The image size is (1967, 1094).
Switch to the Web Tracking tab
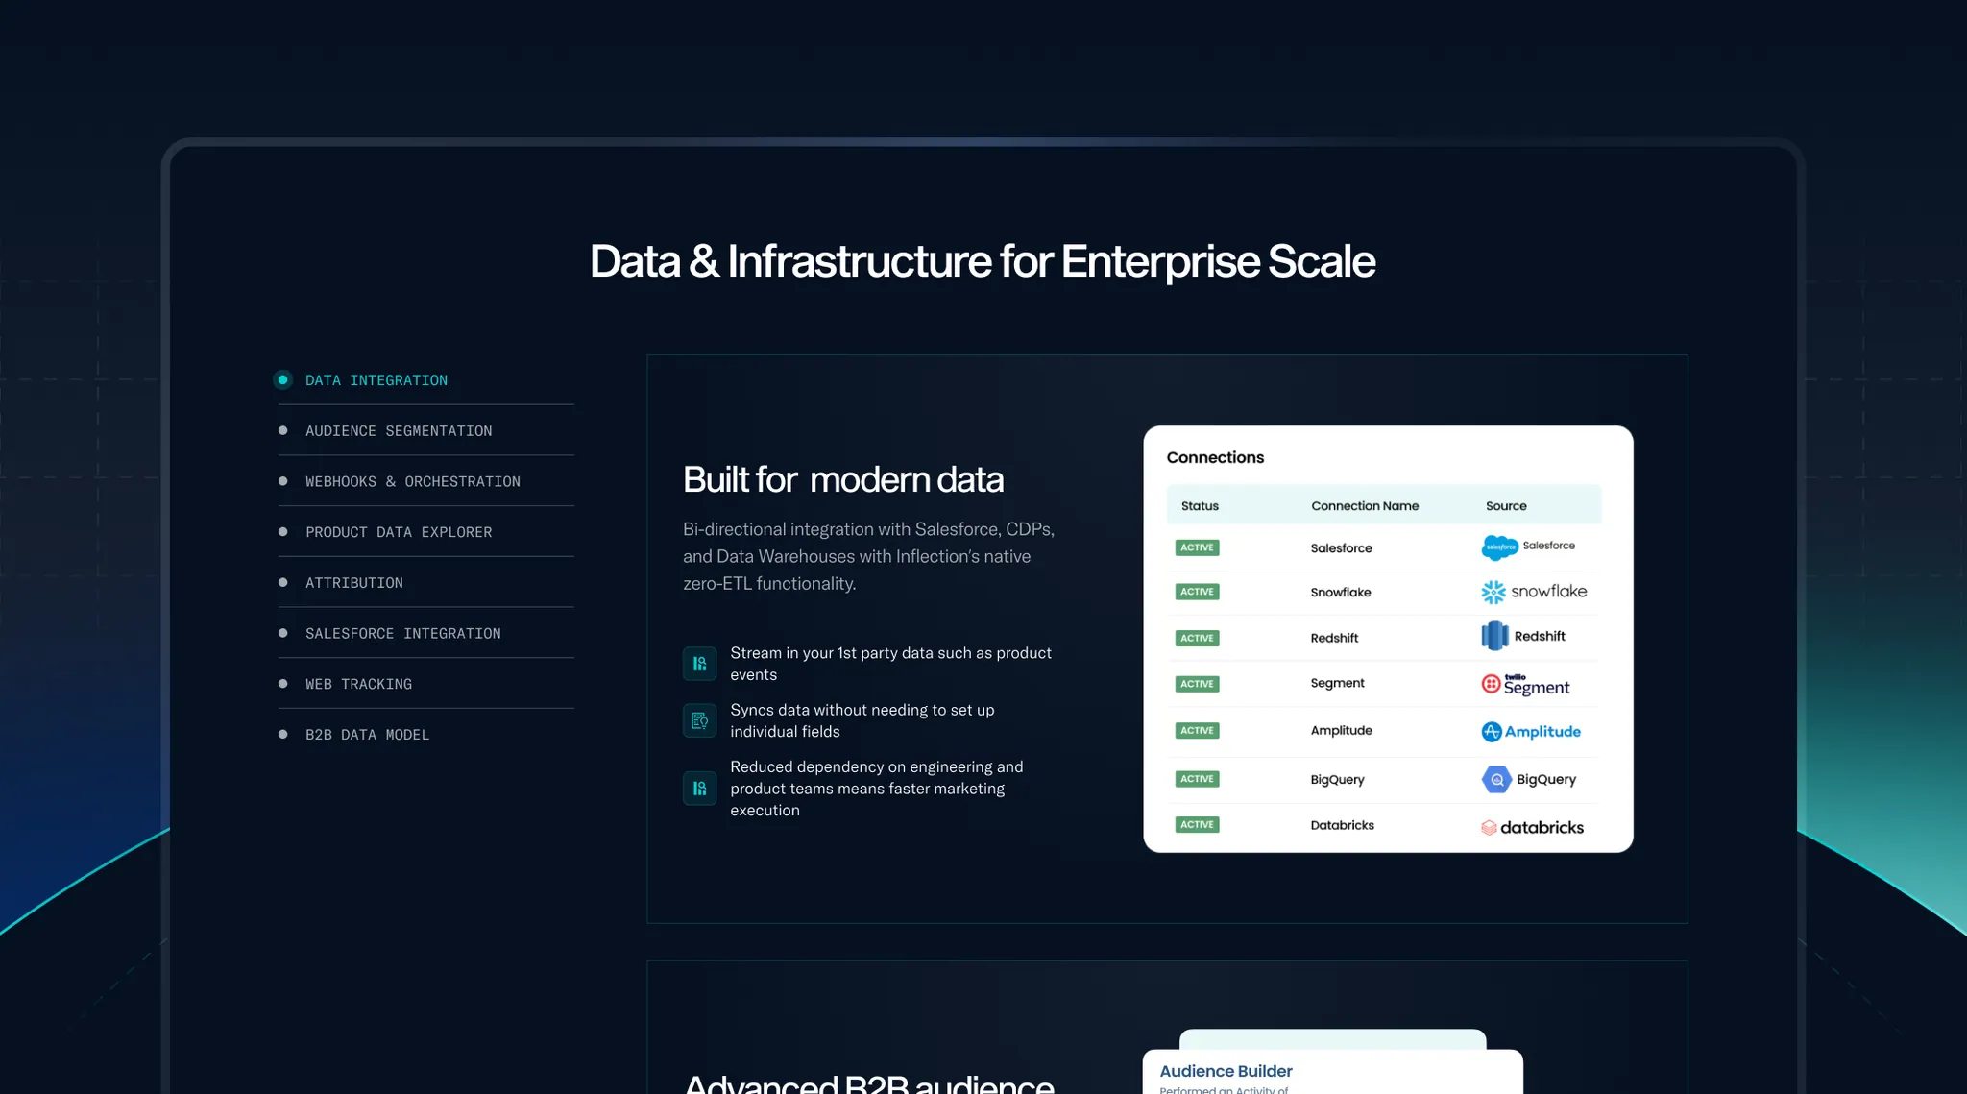[x=358, y=684]
